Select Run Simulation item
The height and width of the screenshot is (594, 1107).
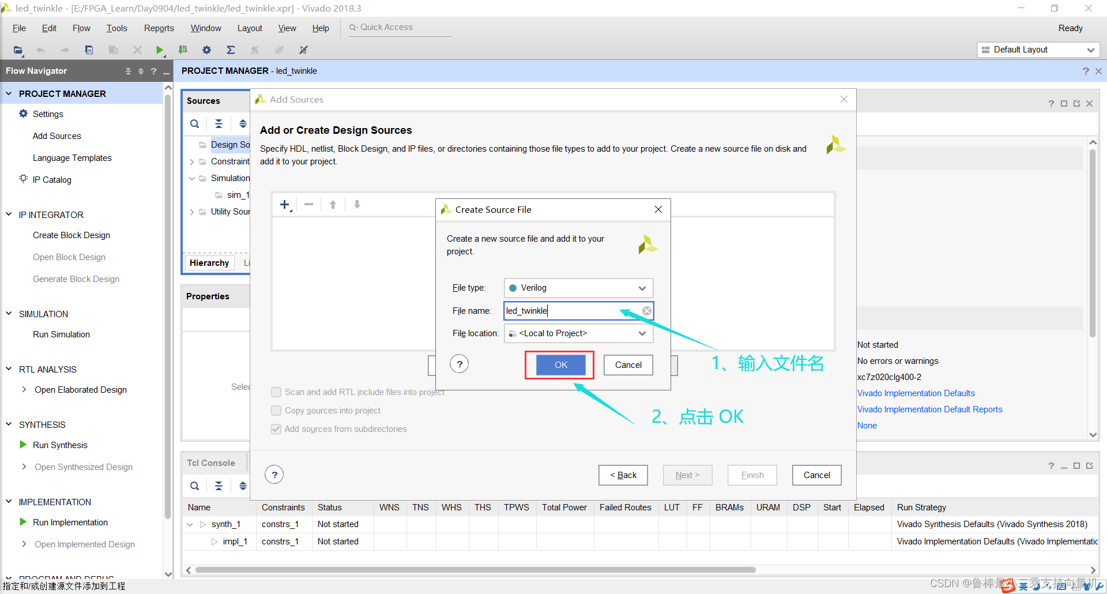tap(61, 334)
